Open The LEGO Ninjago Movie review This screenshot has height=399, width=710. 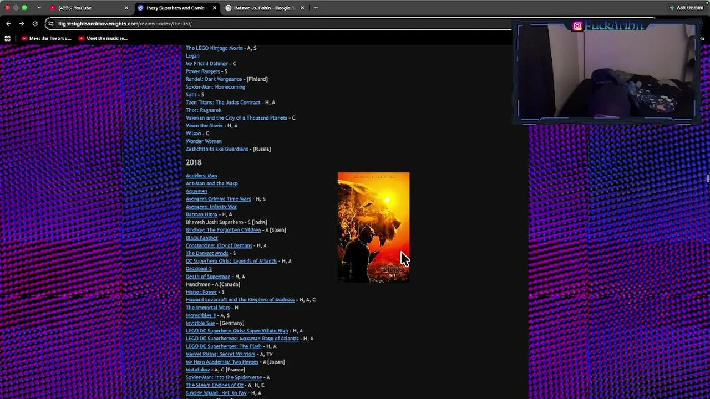click(214, 48)
